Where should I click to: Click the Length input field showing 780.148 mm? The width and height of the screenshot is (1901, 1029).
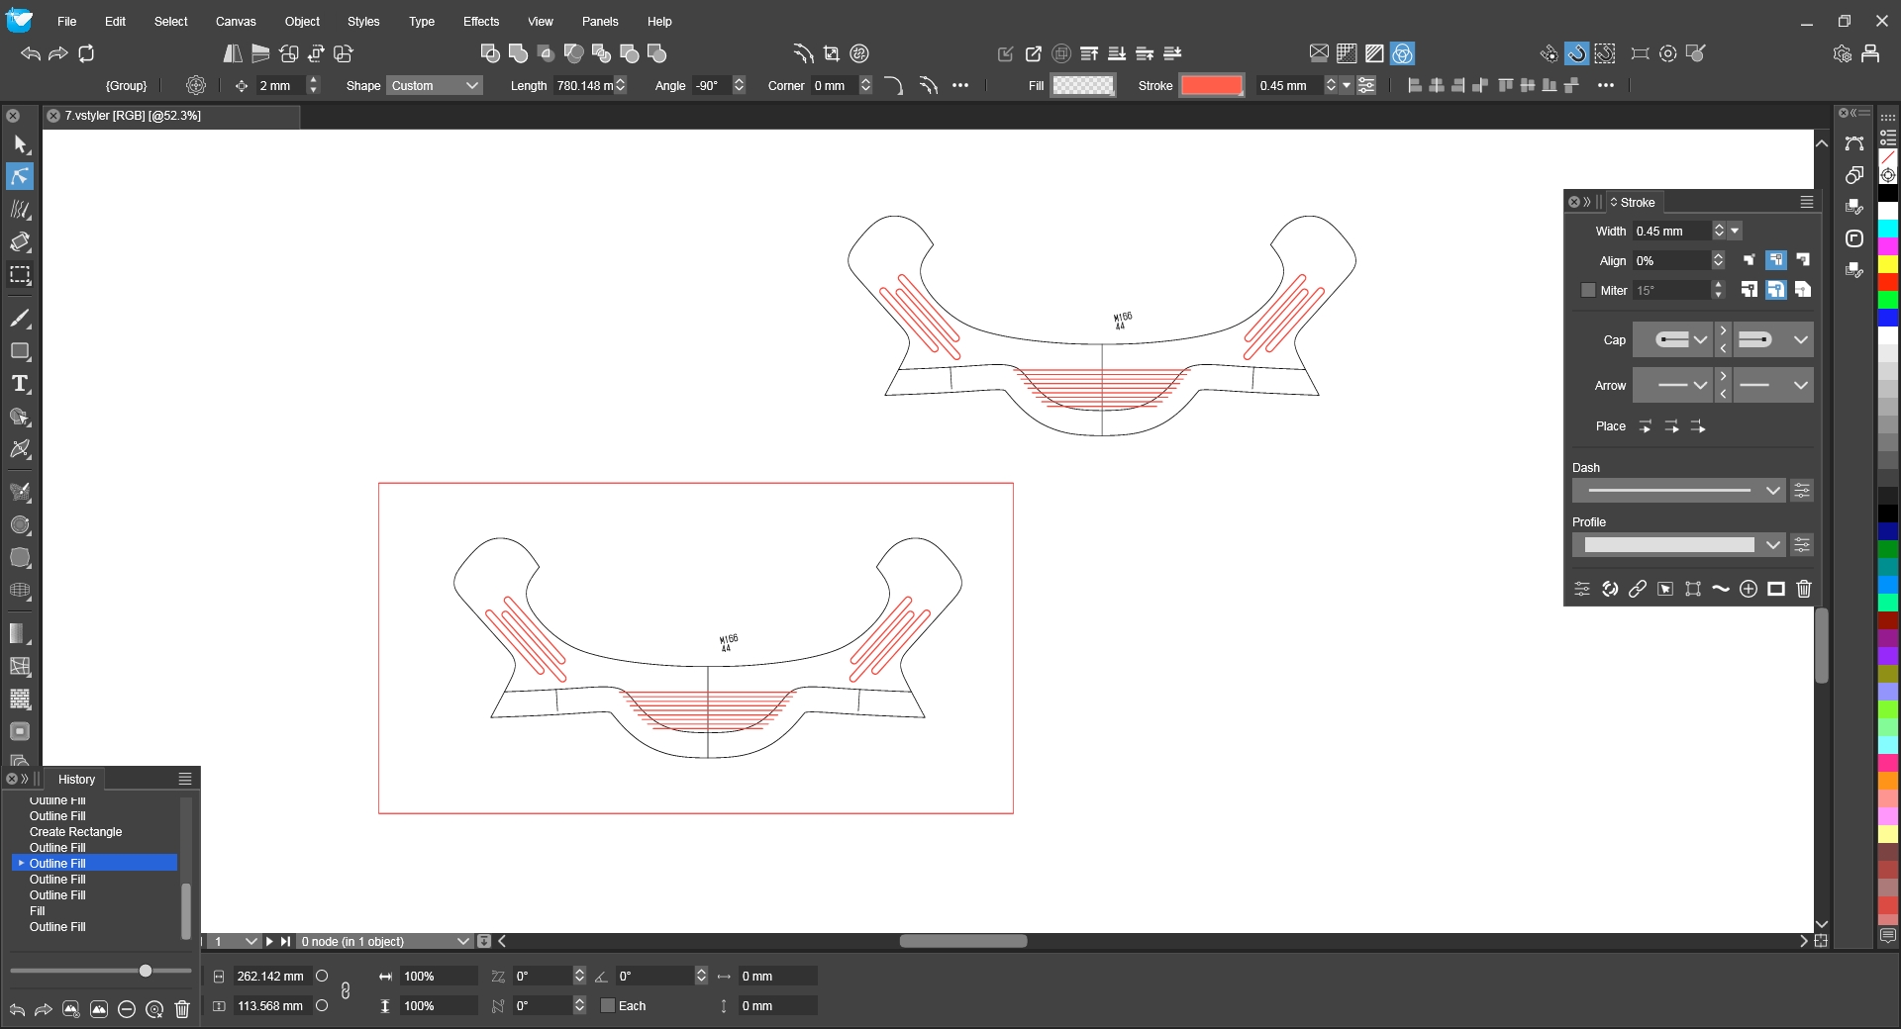[x=584, y=85]
